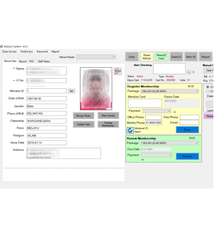Image resolution: width=214 pixels, height=231 pixels.
Task: Select the second Manual Check radio button
Action: pyautogui.click(x=208, y=91)
